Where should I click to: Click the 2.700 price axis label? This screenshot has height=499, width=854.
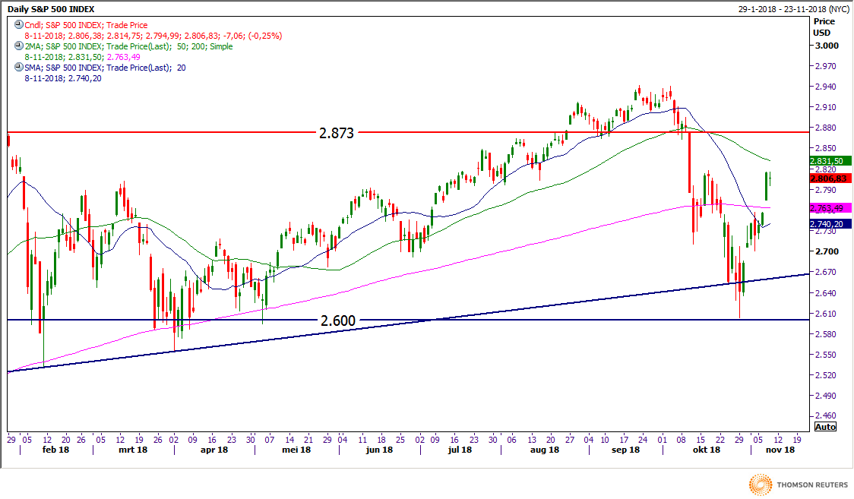click(x=827, y=251)
